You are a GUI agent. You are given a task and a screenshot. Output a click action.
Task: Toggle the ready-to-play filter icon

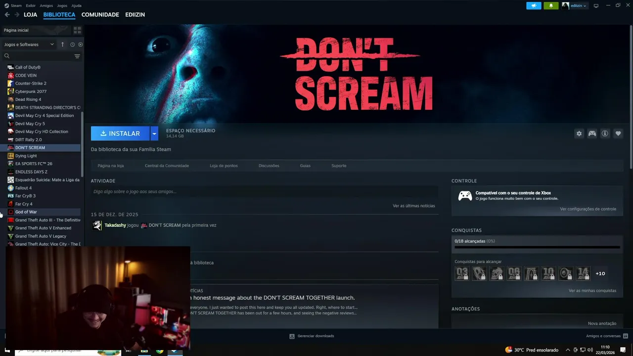(80, 44)
